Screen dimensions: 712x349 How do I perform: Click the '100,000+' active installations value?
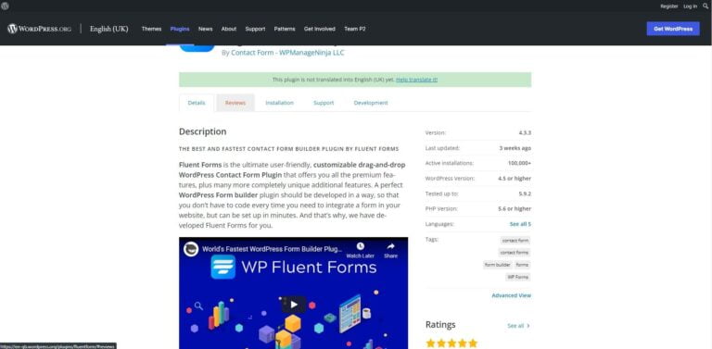tap(519, 163)
